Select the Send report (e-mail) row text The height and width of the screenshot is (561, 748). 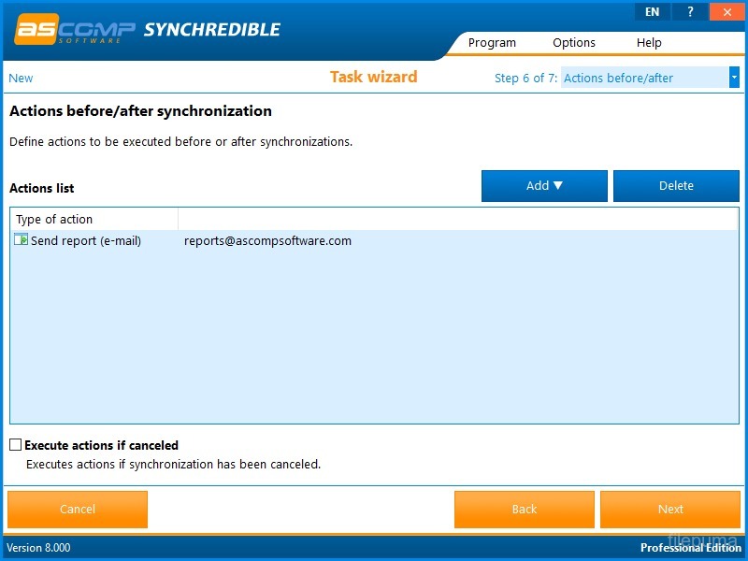coord(86,240)
